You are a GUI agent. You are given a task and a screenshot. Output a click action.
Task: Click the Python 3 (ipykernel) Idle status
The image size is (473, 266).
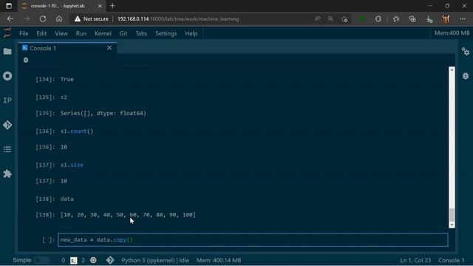pyautogui.click(x=155, y=260)
